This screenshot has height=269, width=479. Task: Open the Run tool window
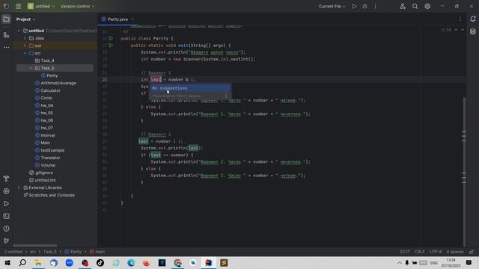click(6, 204)
